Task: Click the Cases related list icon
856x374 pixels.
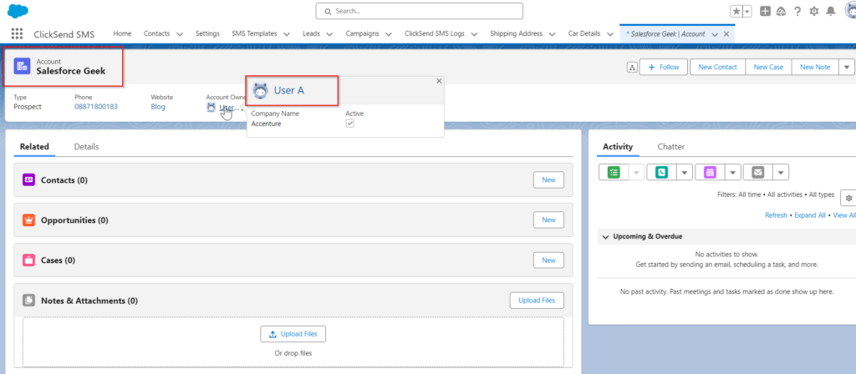Action: pos(29,260)
